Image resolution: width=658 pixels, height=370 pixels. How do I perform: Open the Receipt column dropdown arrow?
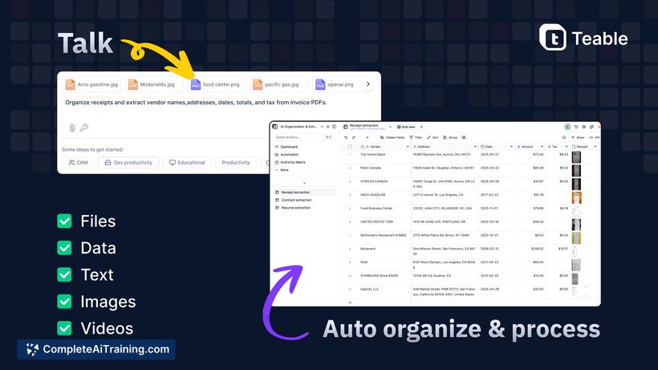pyautogui.click(x=595, y=147)
